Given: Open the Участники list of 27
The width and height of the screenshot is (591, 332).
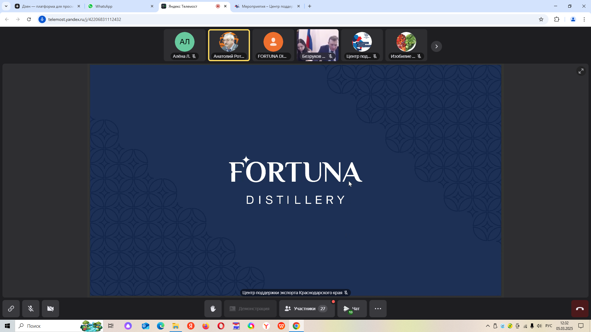Looking at the screenshot, I should (306, 308).
